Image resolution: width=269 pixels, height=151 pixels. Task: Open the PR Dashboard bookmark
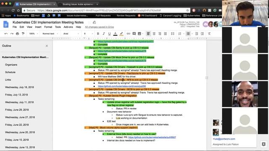tap(148, 16)
